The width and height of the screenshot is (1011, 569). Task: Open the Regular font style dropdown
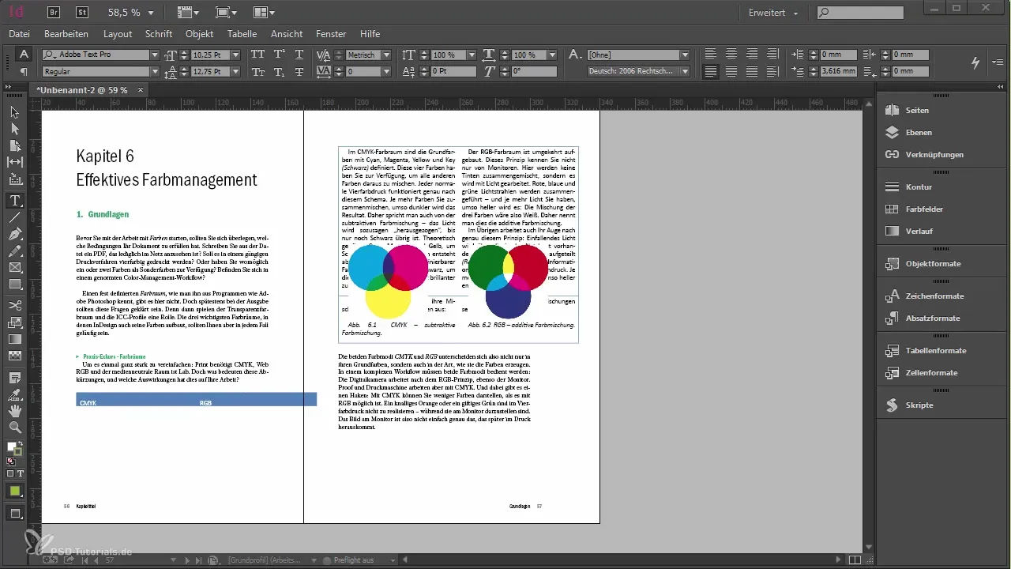point(155,72)
